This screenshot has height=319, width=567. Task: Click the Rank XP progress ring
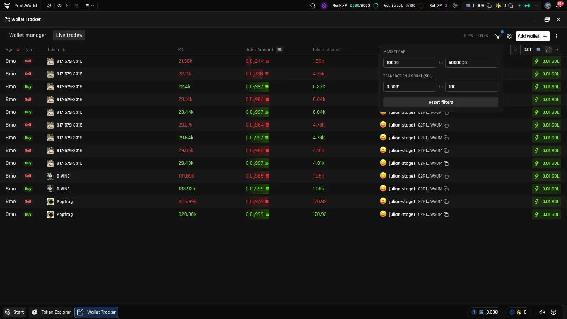[376, 6]
